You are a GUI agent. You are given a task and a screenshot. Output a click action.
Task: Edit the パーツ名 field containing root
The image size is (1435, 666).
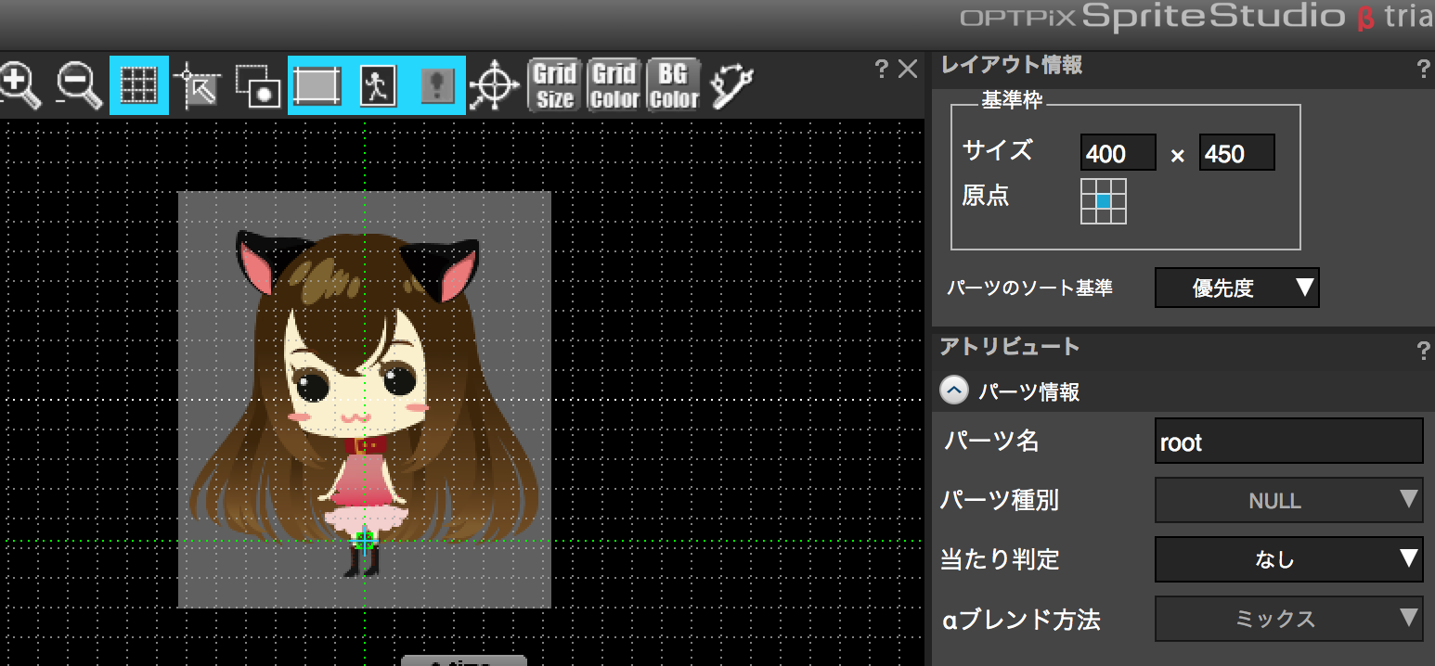point(1288,442)
